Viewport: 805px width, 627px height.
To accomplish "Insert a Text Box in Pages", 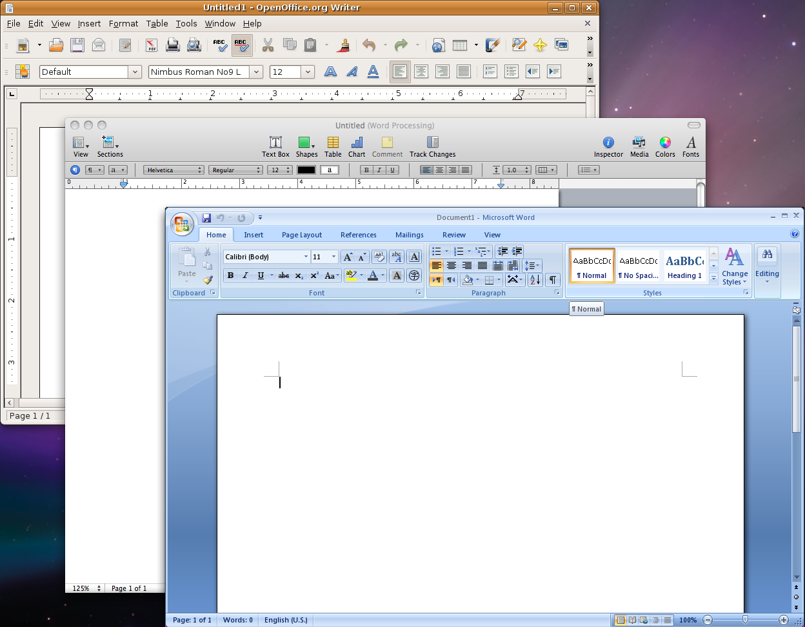I will click(275, 146).
